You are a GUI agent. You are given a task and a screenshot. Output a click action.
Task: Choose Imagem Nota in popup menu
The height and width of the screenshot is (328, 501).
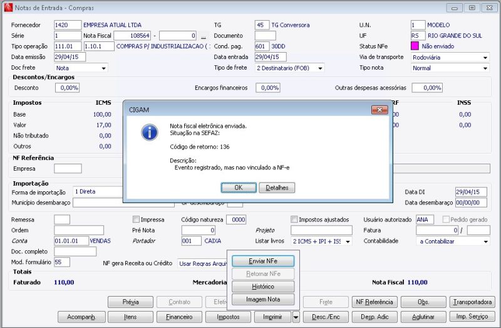point(263,300)
